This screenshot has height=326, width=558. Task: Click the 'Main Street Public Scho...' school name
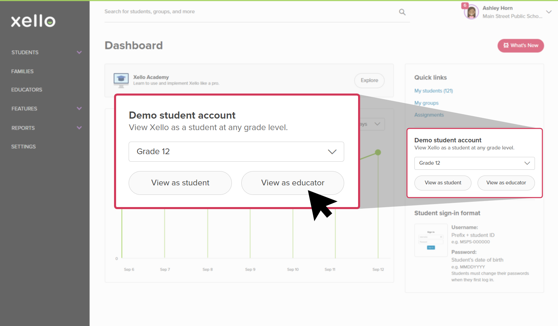(x=512, y=16)
